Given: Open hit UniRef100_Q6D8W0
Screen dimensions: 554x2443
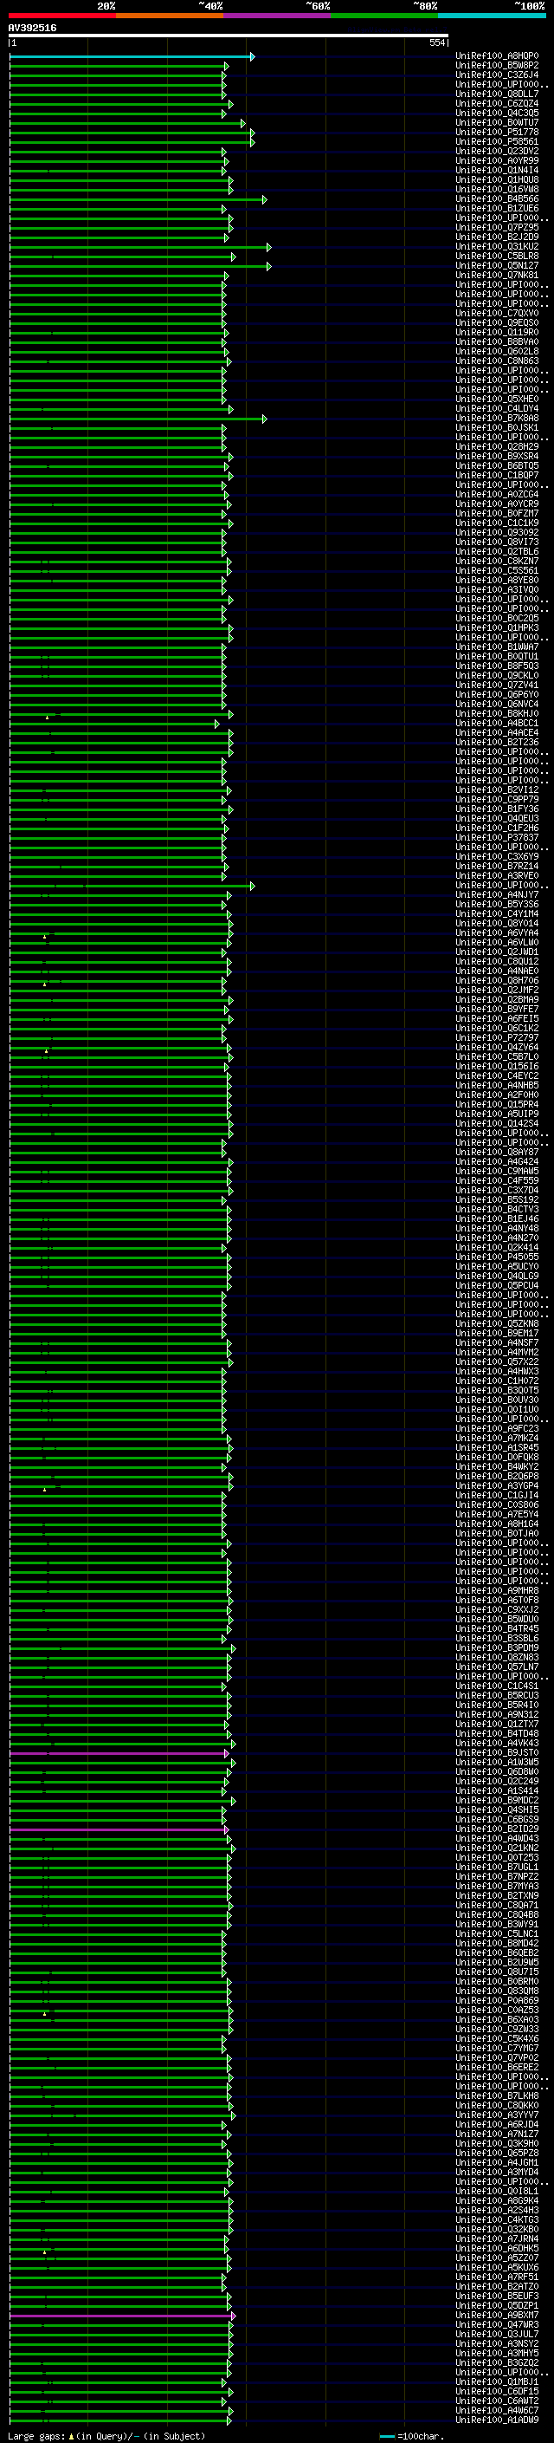Looking at the screenshot, I should (x=497, y=1771).
